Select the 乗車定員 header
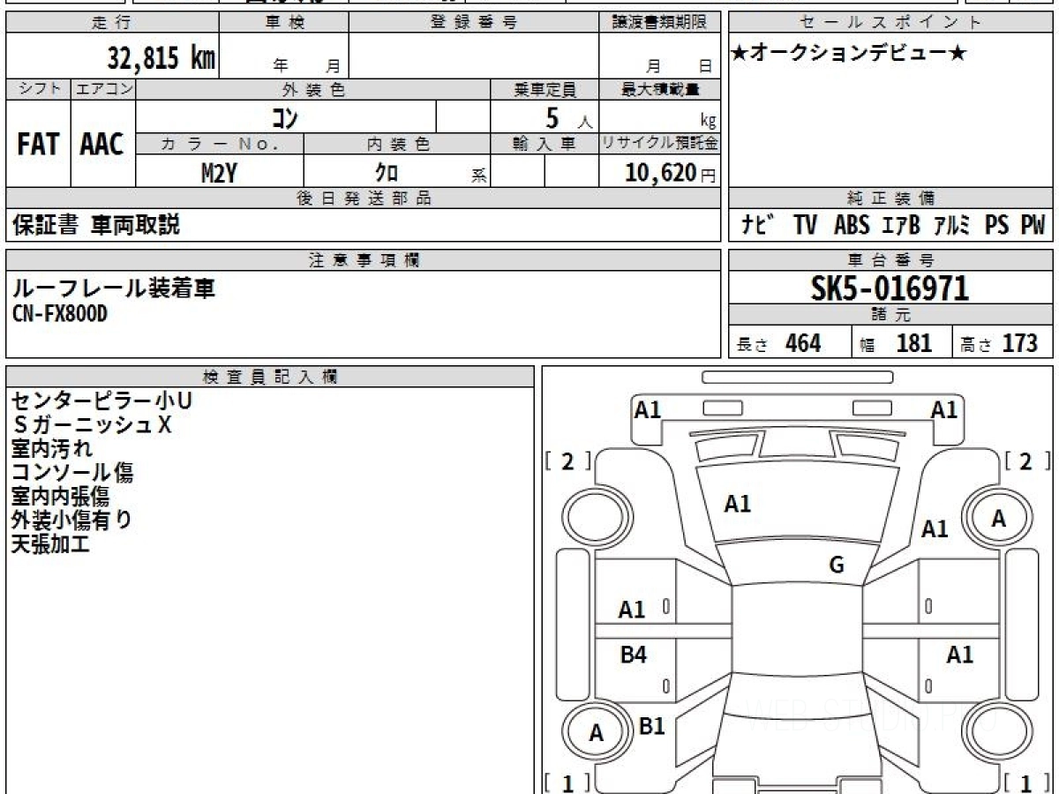Viewport: 1059px width, 794px height. [545, 89]
